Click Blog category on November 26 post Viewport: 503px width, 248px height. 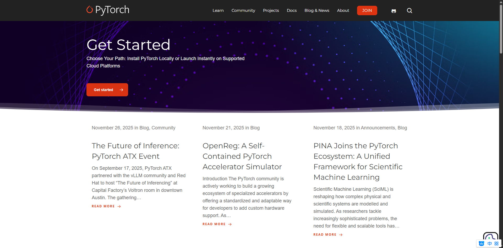(x=144, y=128)
